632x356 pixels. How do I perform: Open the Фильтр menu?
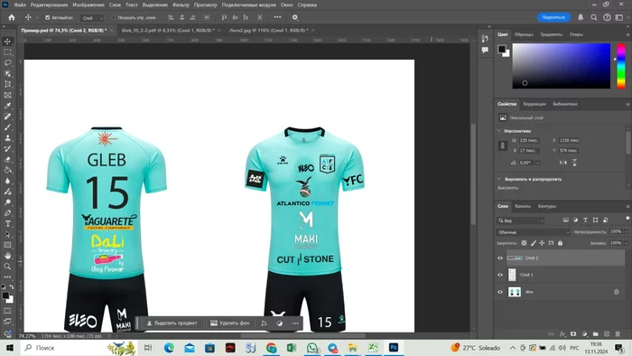pyautogui.click(x=181, y=5)
